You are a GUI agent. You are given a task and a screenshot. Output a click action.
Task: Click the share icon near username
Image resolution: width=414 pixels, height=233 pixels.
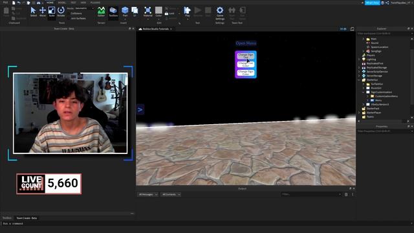[387, 3]
